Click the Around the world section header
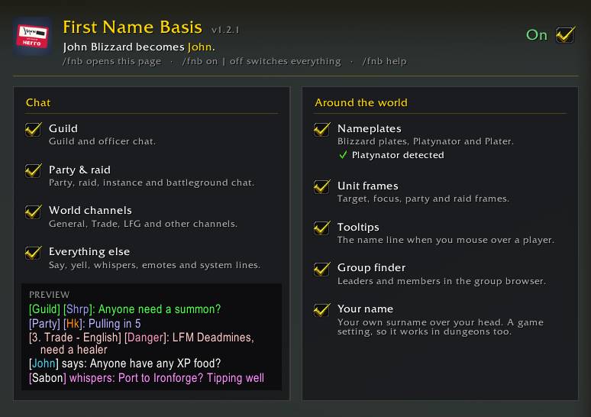The image size is (591, 417). coord(361,102)
